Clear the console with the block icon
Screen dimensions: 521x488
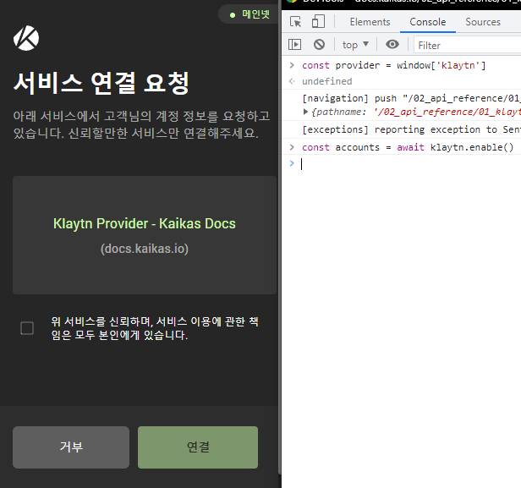point(319,45)
